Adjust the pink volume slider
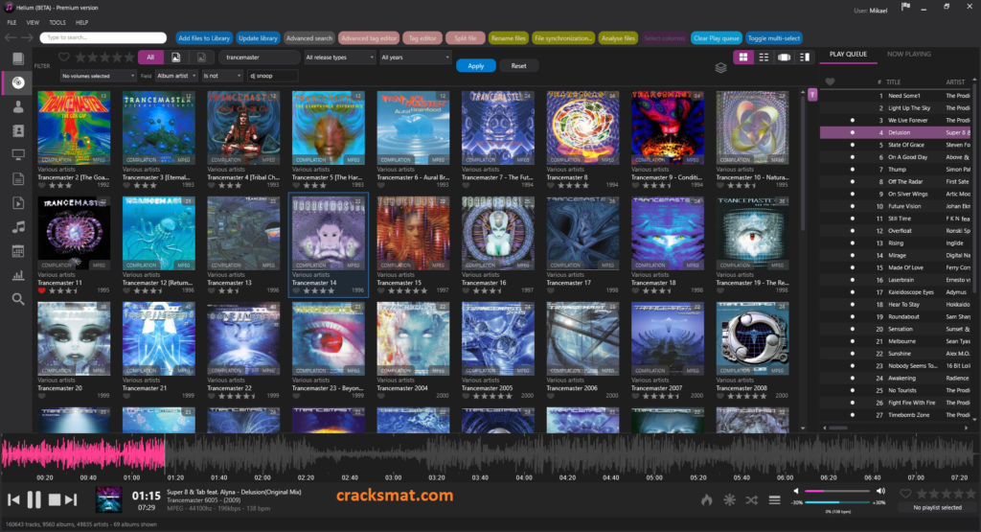Viewport: 981px width, 532px height. [x=837, y=492]
